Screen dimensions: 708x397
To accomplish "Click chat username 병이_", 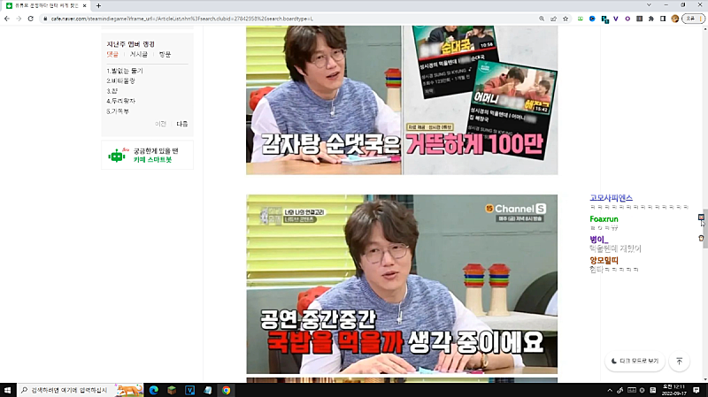I will [x=599, y=240].
